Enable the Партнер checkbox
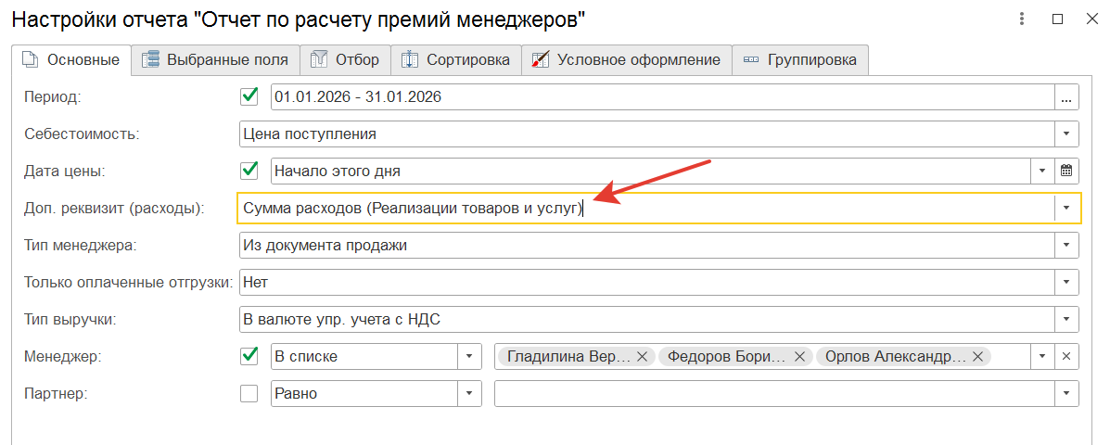Viewport: 1110px width, 445px height. tap(249, 393)
